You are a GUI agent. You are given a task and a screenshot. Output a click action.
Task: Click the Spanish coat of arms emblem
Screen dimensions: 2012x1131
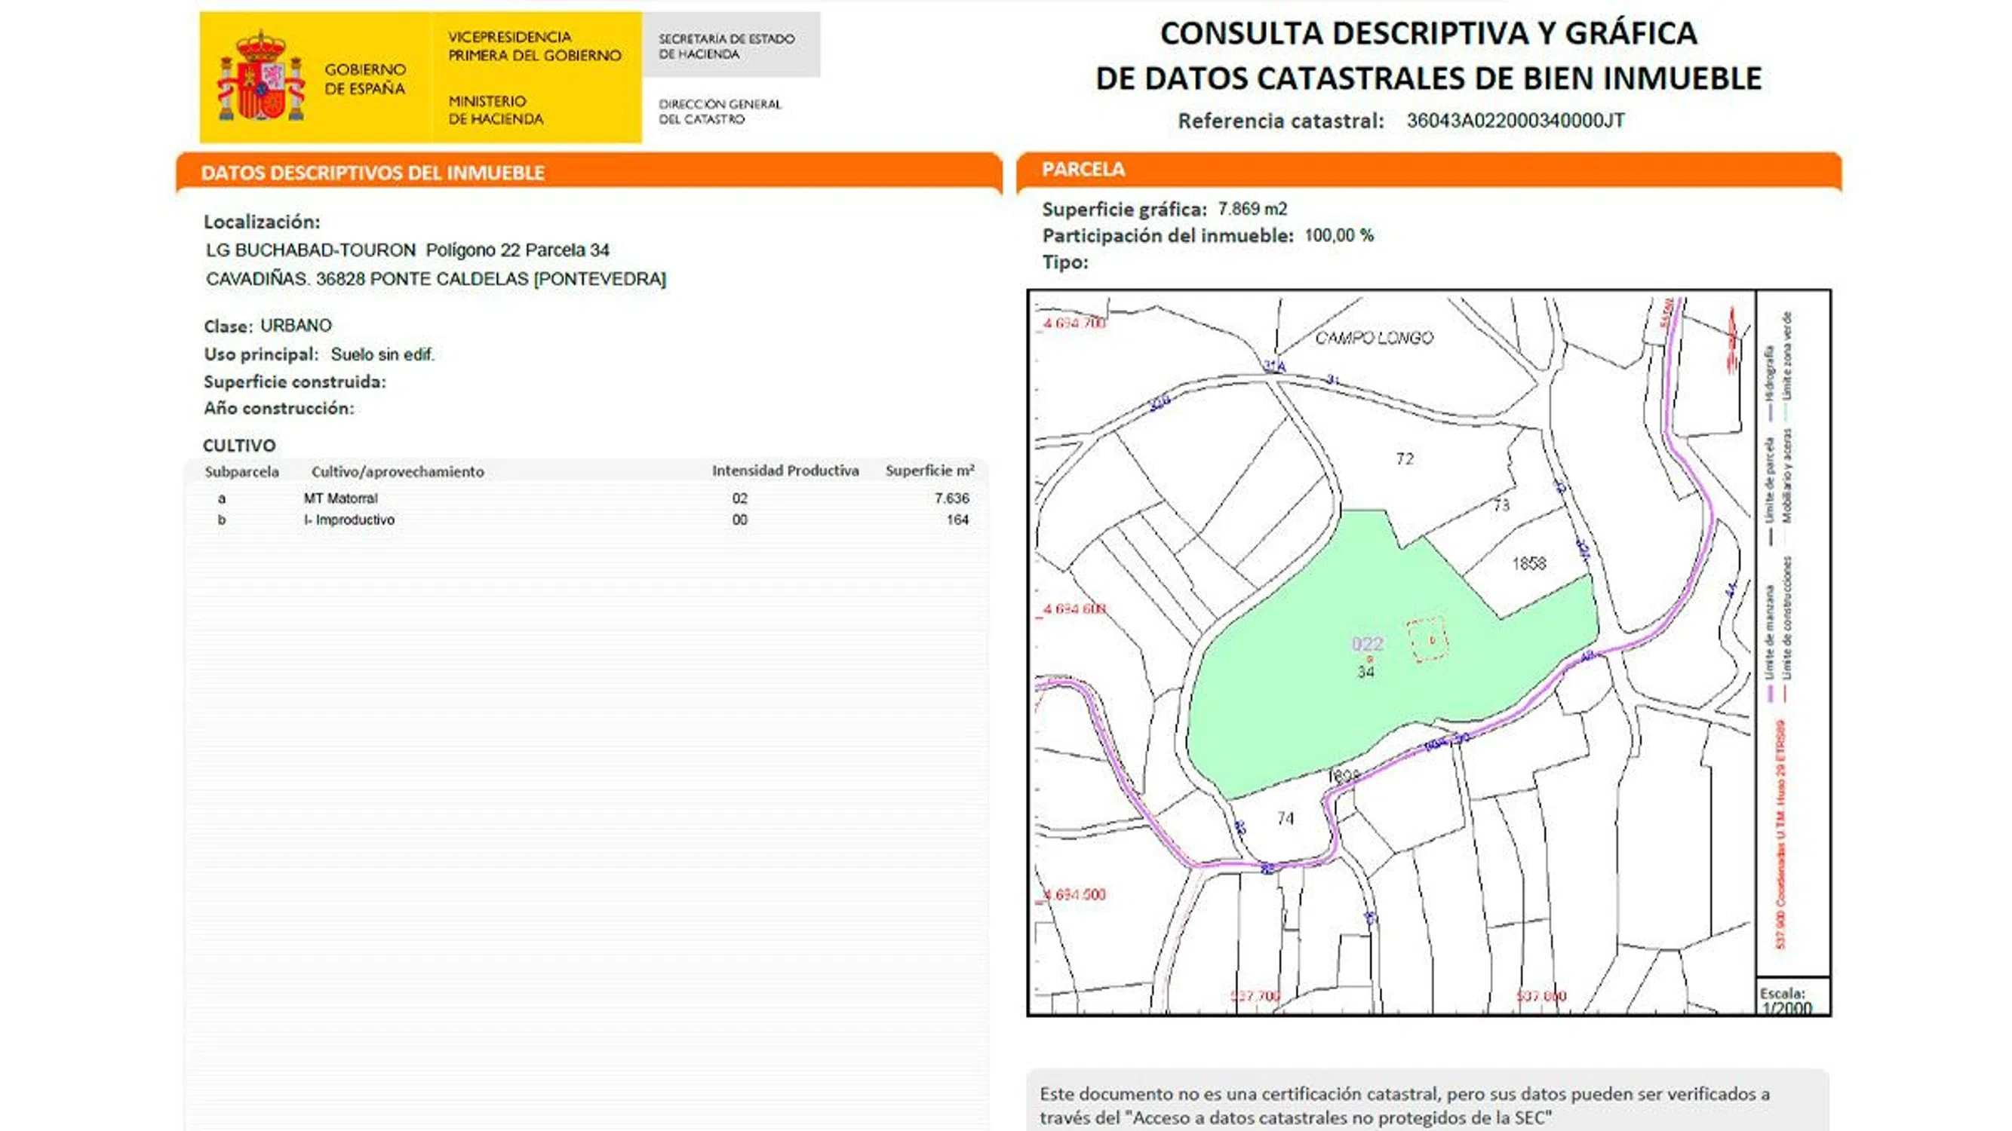tap(261, 77)
